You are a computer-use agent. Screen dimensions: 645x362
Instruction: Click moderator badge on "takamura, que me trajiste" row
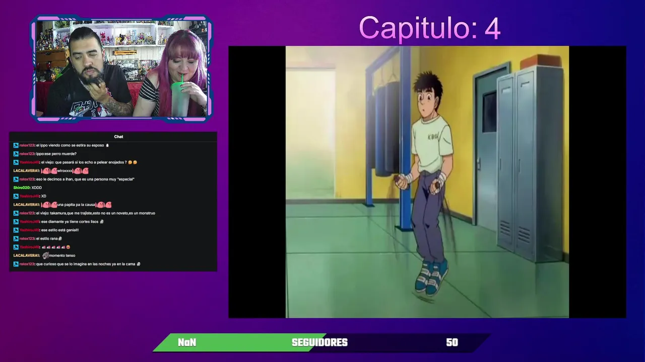16,213
